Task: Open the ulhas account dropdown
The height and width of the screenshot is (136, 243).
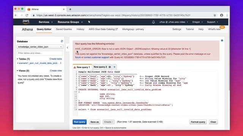Action: (x=174, y=22)
